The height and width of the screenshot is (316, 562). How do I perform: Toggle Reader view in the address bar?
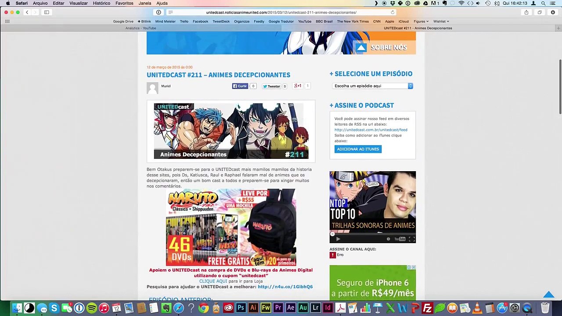pos(171,12)
